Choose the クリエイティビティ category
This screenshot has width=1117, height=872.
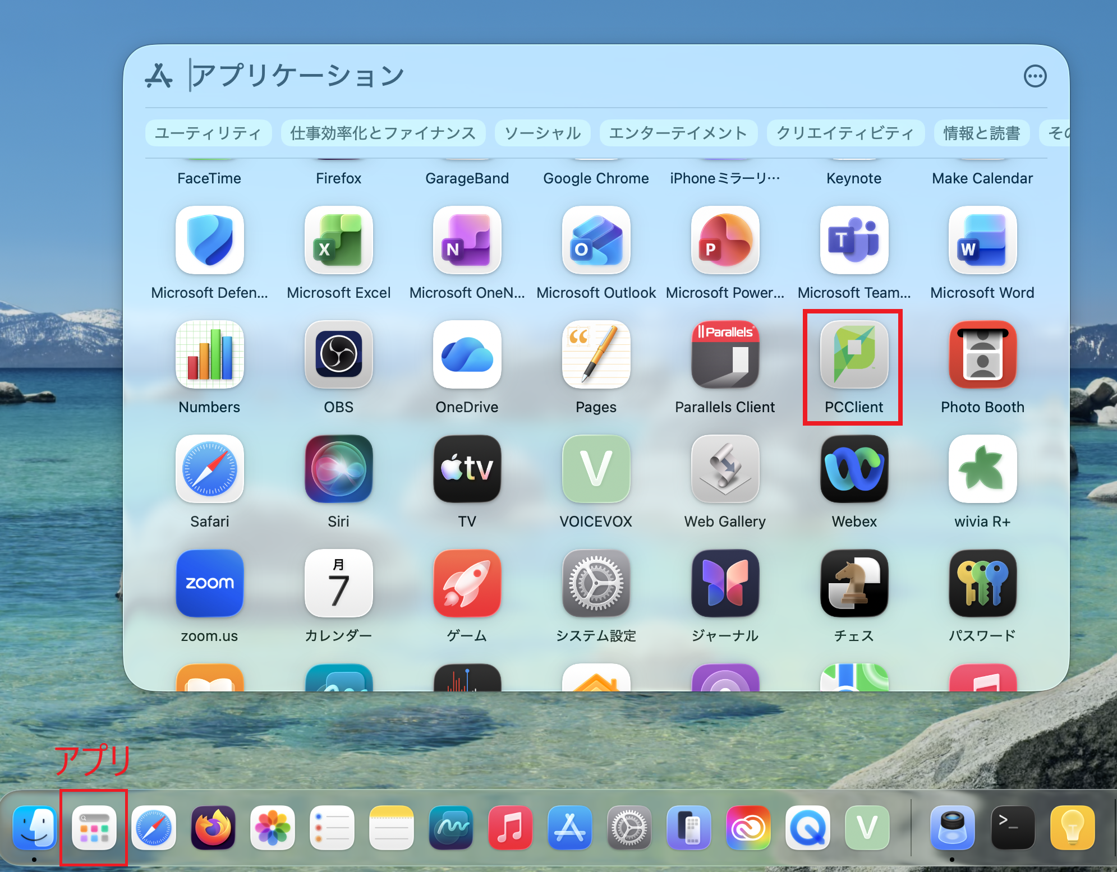pyautogui.click(x=845, y=133)
